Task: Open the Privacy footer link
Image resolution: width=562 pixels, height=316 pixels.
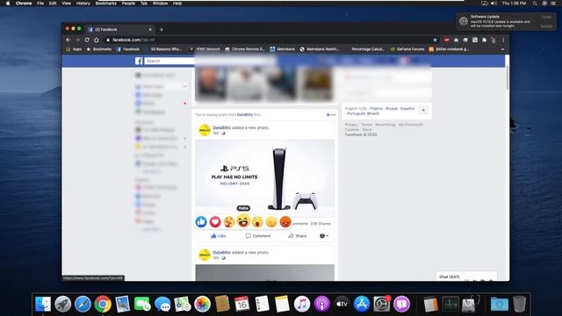Action: 351,125
